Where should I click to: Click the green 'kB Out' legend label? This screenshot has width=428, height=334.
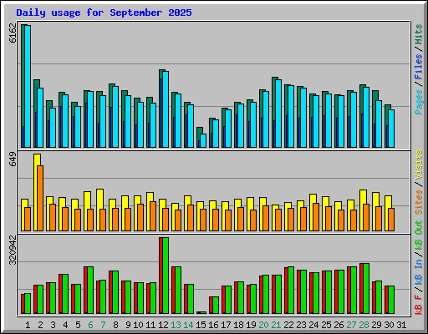pyautogui.click(x=419, y=235)
